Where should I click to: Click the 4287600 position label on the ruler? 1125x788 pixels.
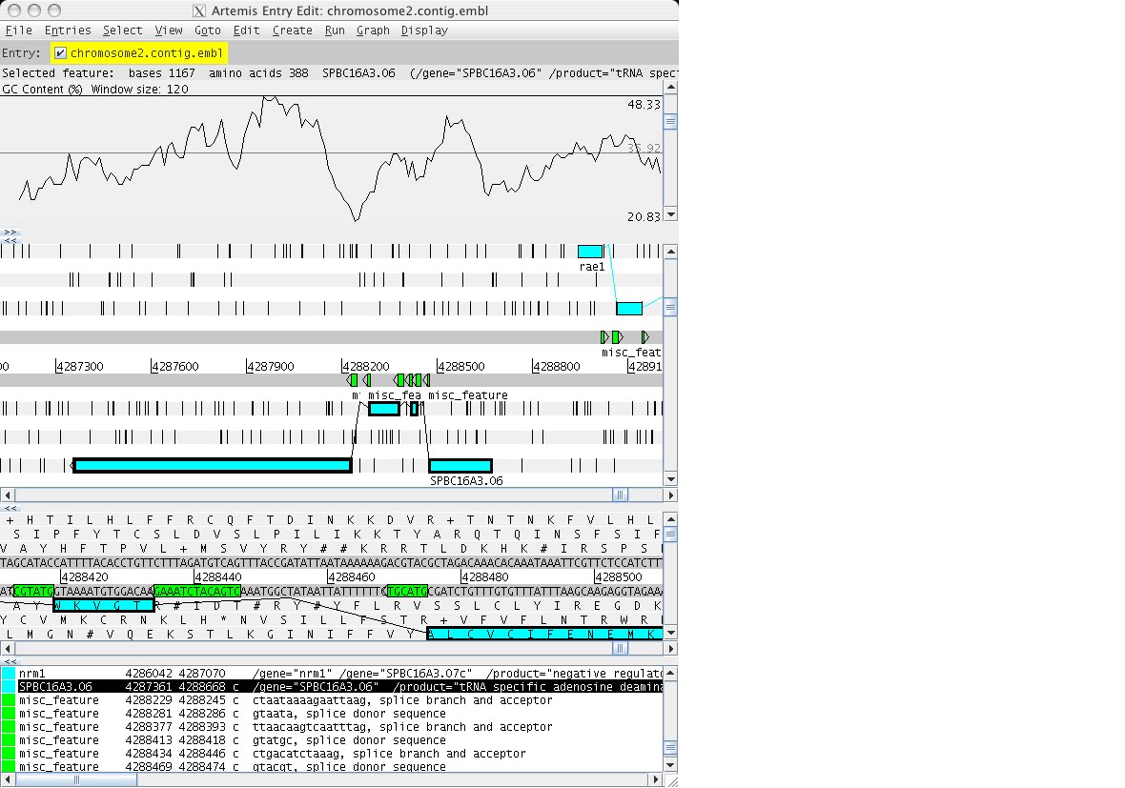175,367
